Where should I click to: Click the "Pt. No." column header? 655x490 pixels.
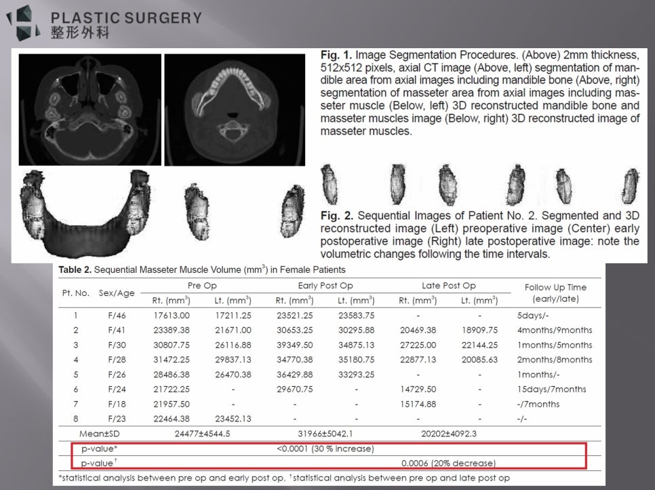coord(76,293)
